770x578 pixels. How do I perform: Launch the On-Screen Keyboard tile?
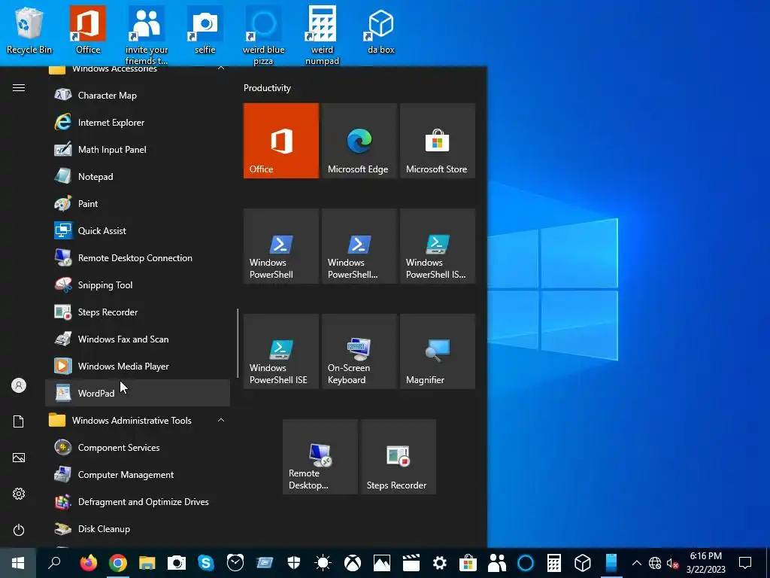pos(359,351)
